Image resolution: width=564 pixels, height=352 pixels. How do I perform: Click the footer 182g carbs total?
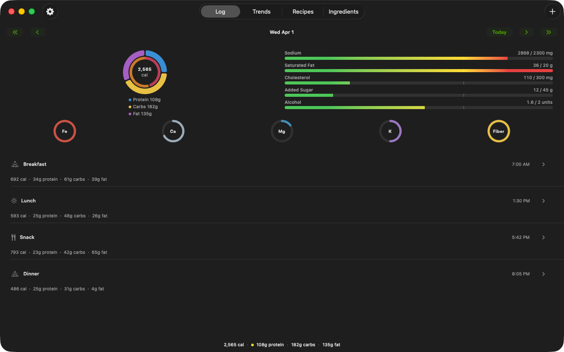pyautogui.click(x=303, y=345)
